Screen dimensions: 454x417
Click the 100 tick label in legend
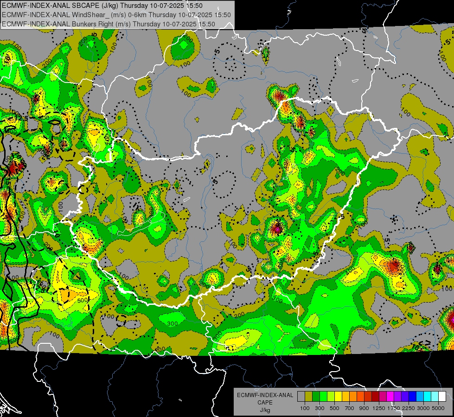point(305,408)
